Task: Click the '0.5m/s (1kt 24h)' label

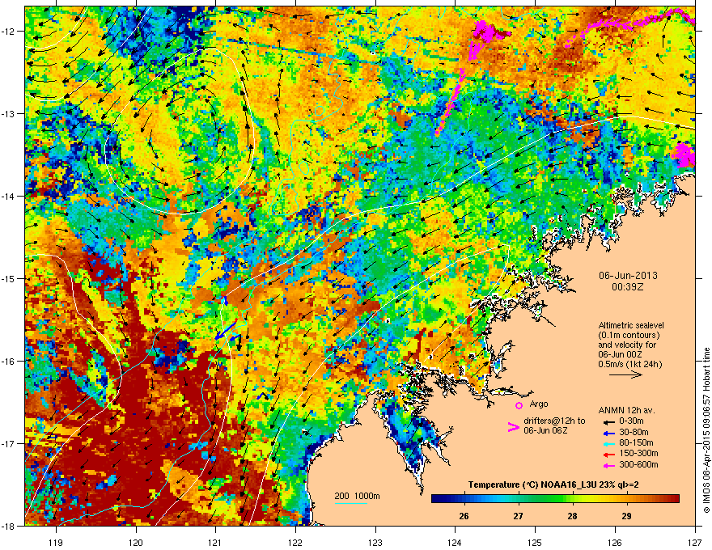Action: coord(630,364)
